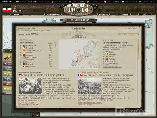The image size is (157, 118).
Task: Open the Börse menu
Action: [145, 14]
